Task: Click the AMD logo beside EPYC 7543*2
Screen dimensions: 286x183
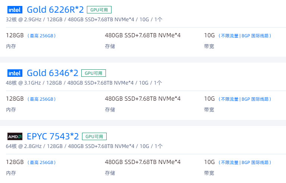Action: point(15,136)
